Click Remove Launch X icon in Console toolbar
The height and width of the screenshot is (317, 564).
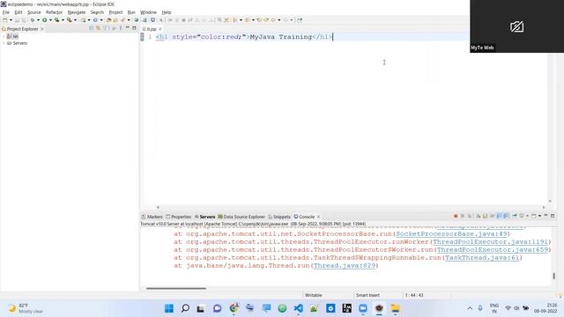[x=462, y=216]
